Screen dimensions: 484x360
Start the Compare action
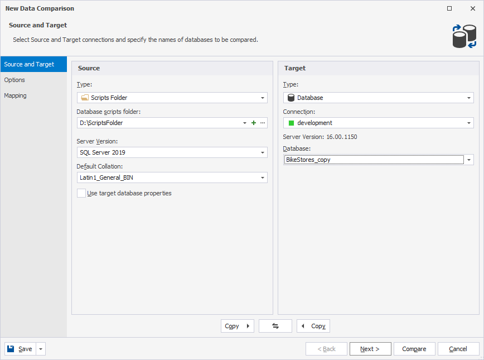[x=414, y=348]
